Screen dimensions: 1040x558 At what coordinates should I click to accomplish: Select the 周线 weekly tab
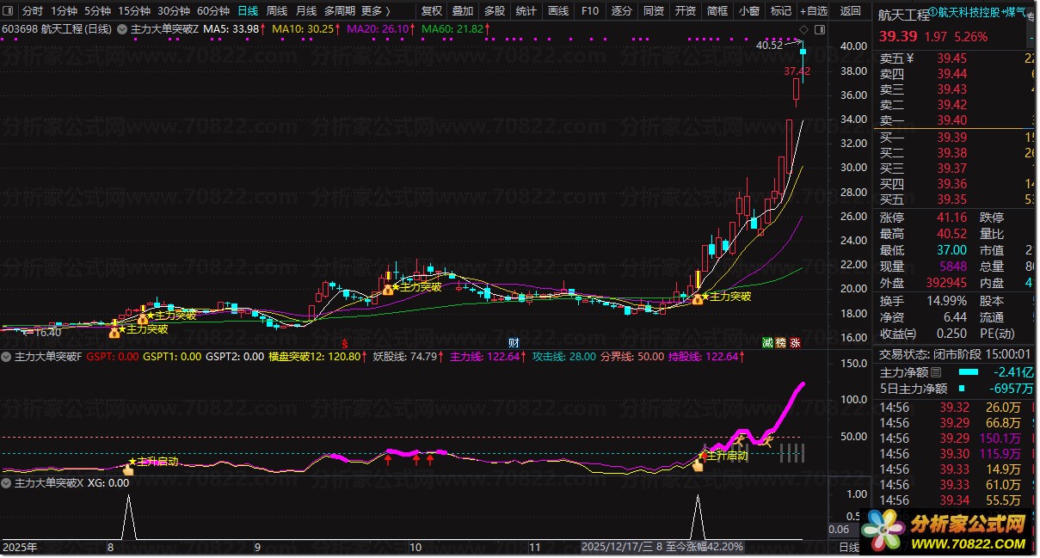[277, 11]
